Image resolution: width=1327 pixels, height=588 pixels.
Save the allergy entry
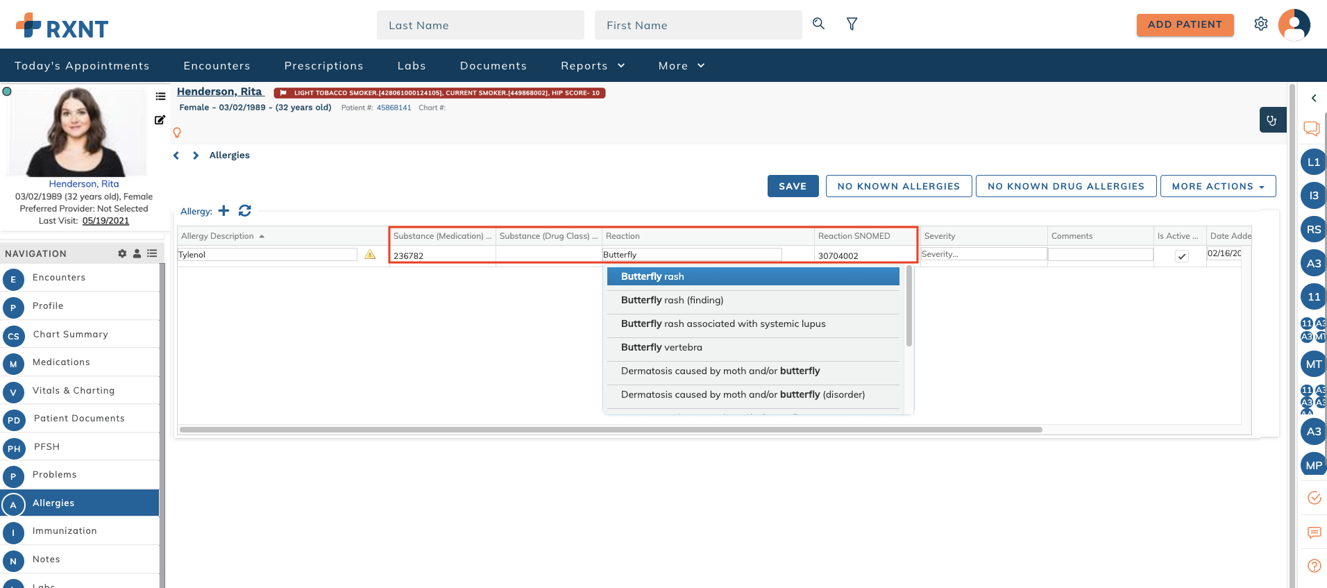(793, 186)
